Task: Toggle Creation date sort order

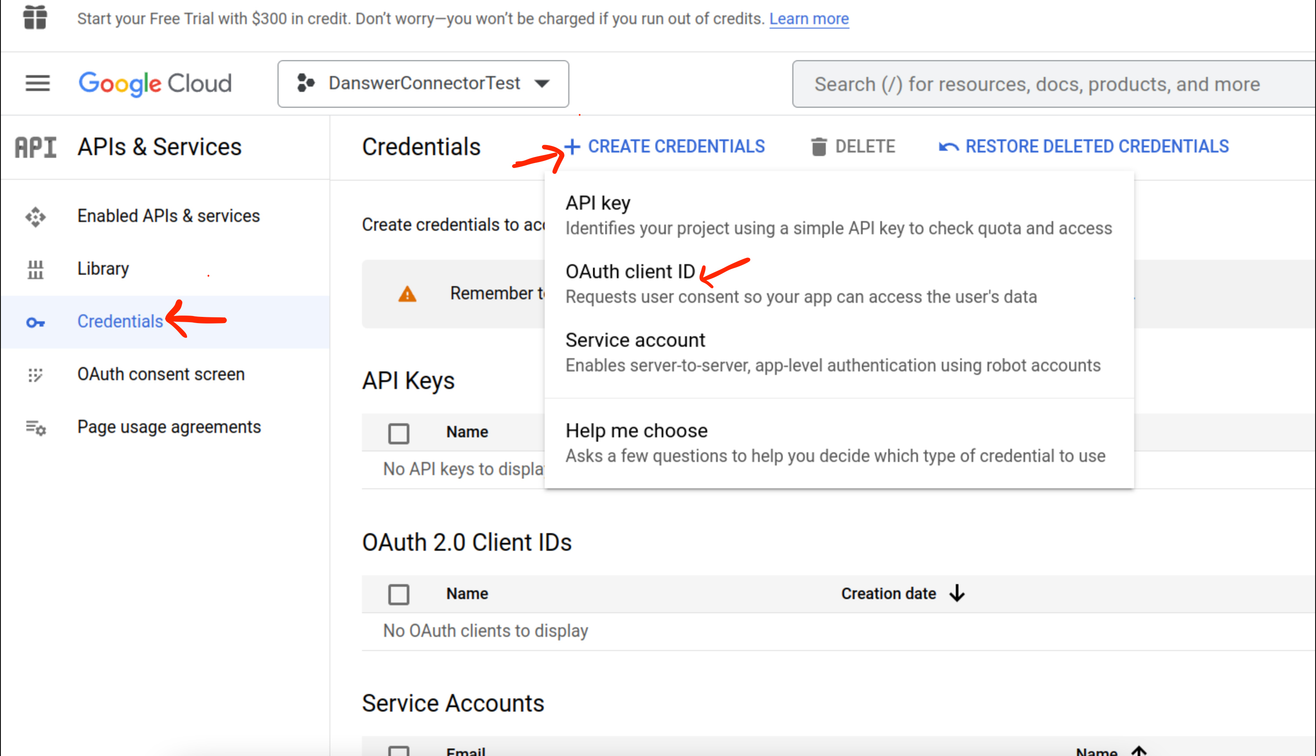Action: (957, 593)
